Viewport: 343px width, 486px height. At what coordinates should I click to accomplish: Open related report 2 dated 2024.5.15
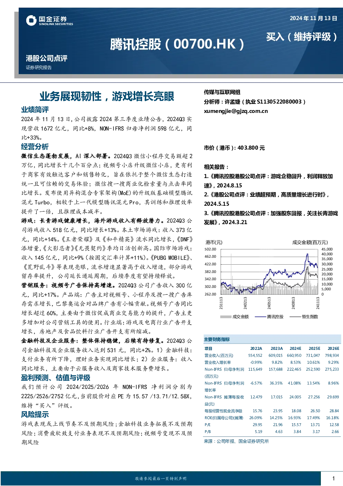click(x=267, y=199)
